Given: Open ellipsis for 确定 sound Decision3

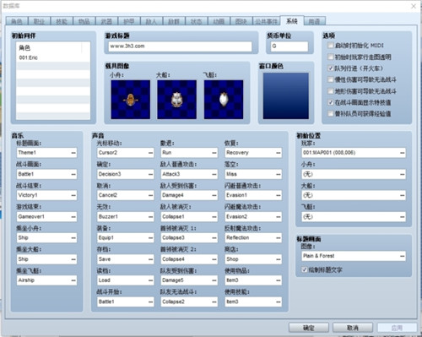Looking at the screenshot, I should (151, 174).
